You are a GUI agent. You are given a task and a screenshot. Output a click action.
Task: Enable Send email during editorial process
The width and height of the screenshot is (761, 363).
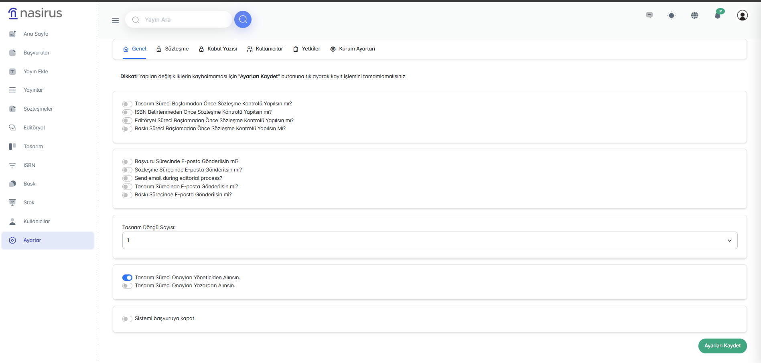[127, 178]
